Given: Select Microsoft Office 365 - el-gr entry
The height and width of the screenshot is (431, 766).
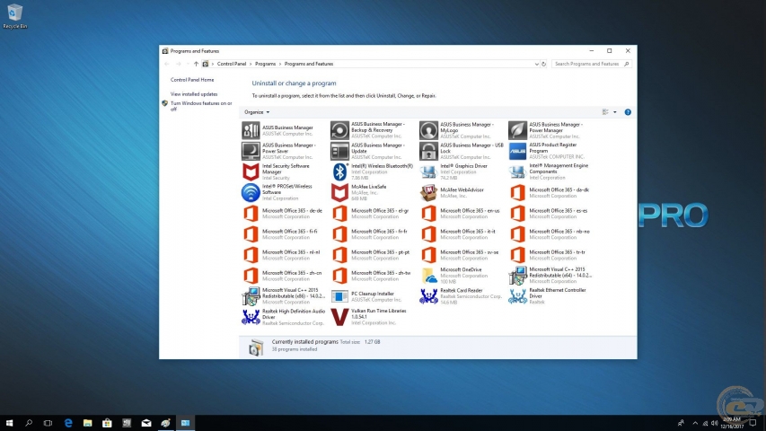Looking at the screenshot, I should (371, 214).
